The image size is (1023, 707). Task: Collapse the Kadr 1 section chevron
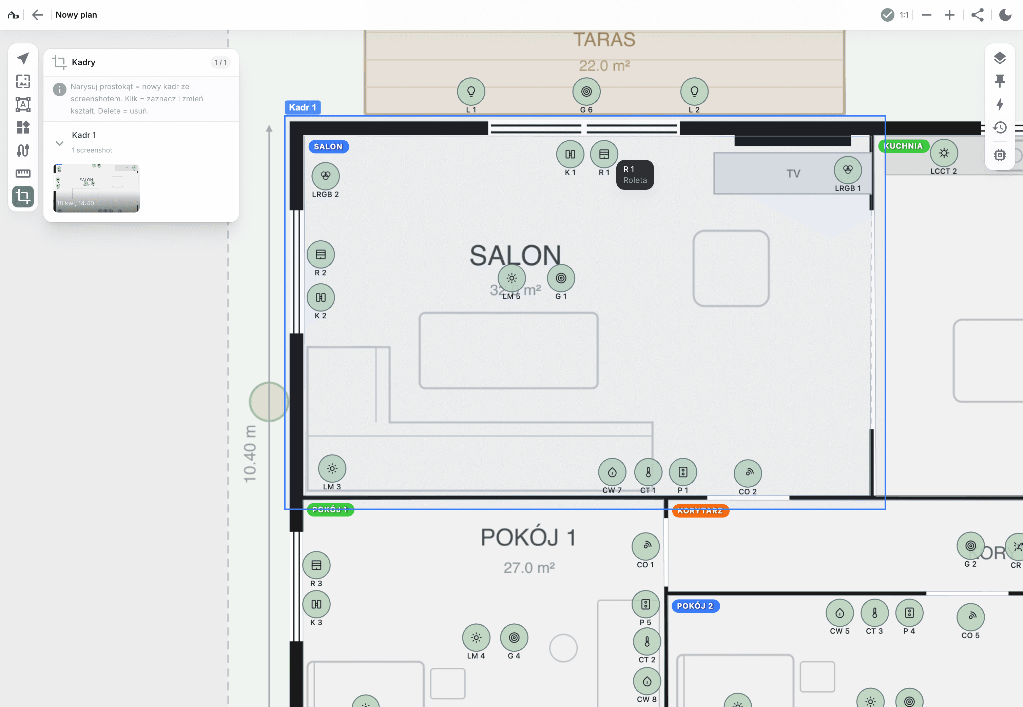point(59,143)
